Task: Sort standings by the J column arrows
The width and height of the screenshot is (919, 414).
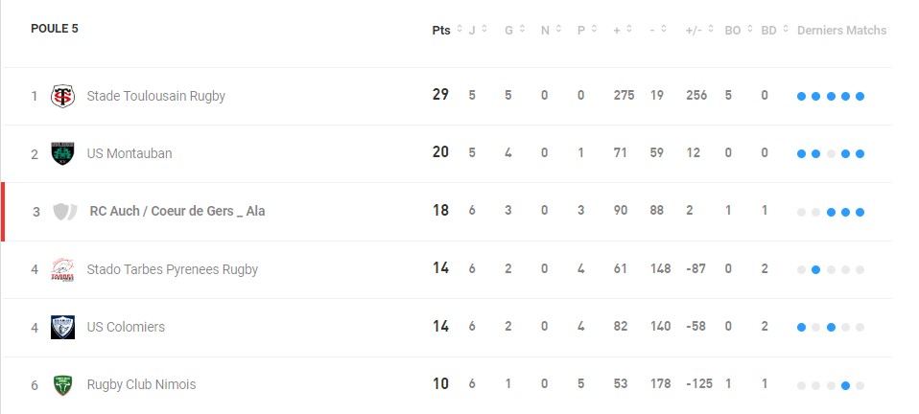Action: [479, 31]
